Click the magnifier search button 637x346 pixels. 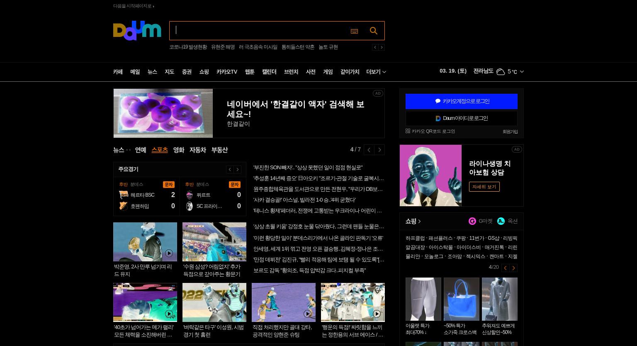(x=374, y=31)
